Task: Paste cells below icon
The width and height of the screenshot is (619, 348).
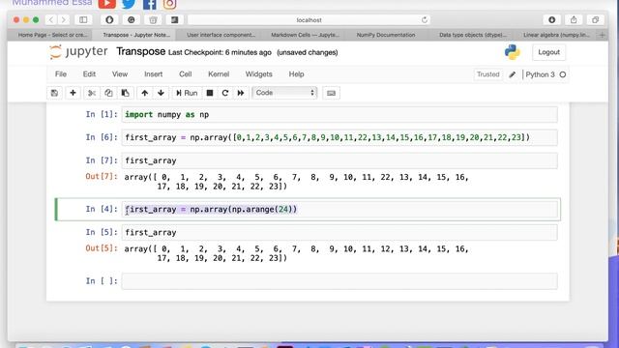Action: click(x=126, y=93)
